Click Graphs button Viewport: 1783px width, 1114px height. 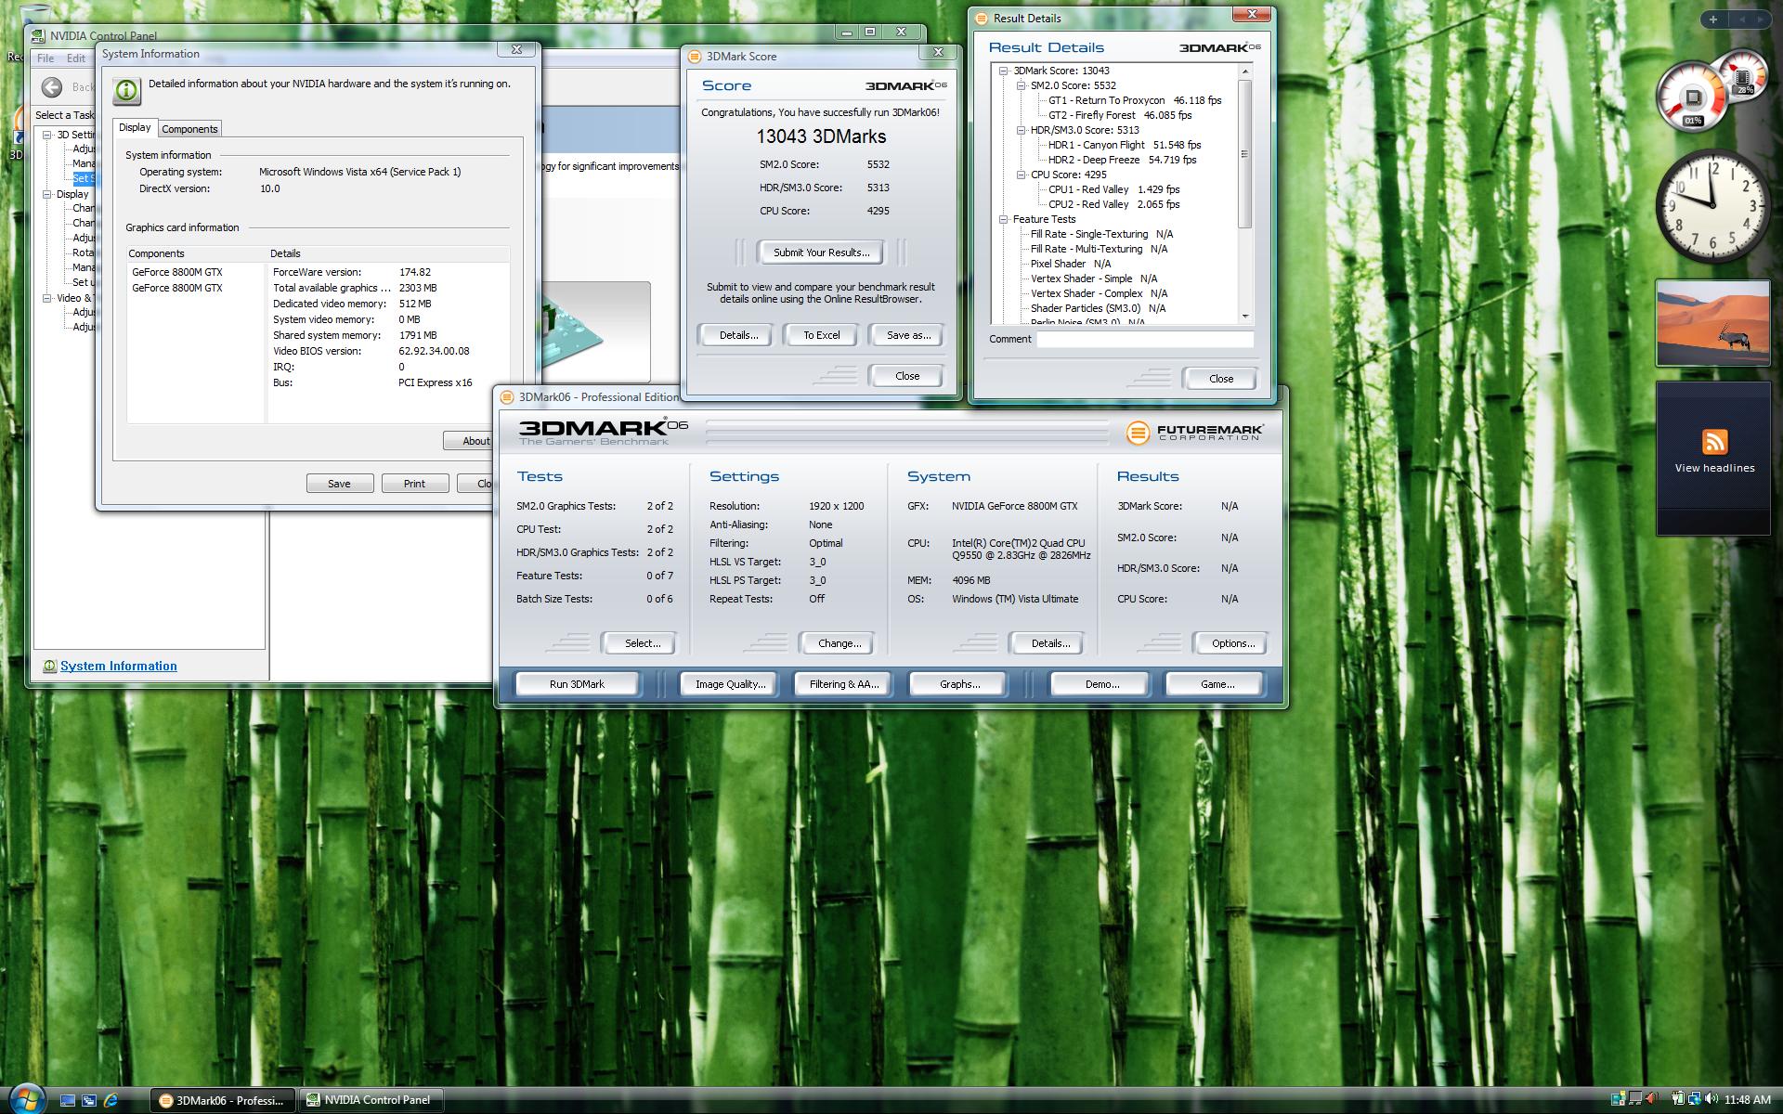coord(959,684)
